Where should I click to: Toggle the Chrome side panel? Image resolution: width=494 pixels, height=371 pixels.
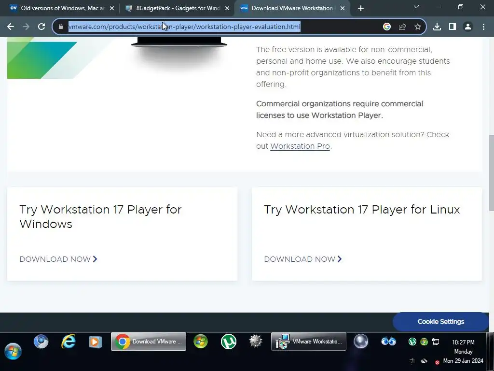pyautogui.click(x=453, y=27)
